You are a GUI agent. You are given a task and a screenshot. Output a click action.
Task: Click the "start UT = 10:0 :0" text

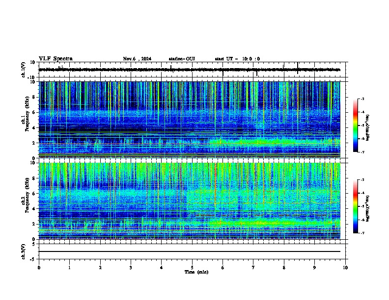pos(237,59)
